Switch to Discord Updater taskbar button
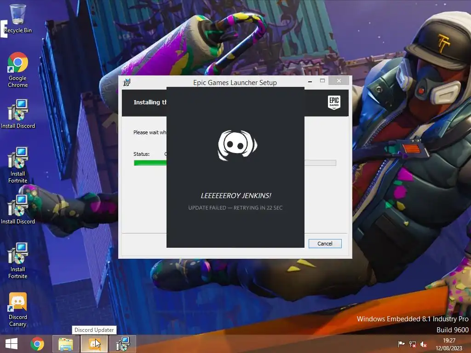Viewport: 471px width, 353px height. click(94, 344)
